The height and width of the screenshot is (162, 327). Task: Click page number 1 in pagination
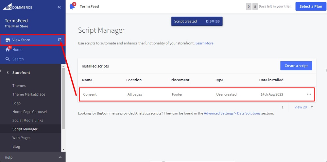click(x=283, y=107)
